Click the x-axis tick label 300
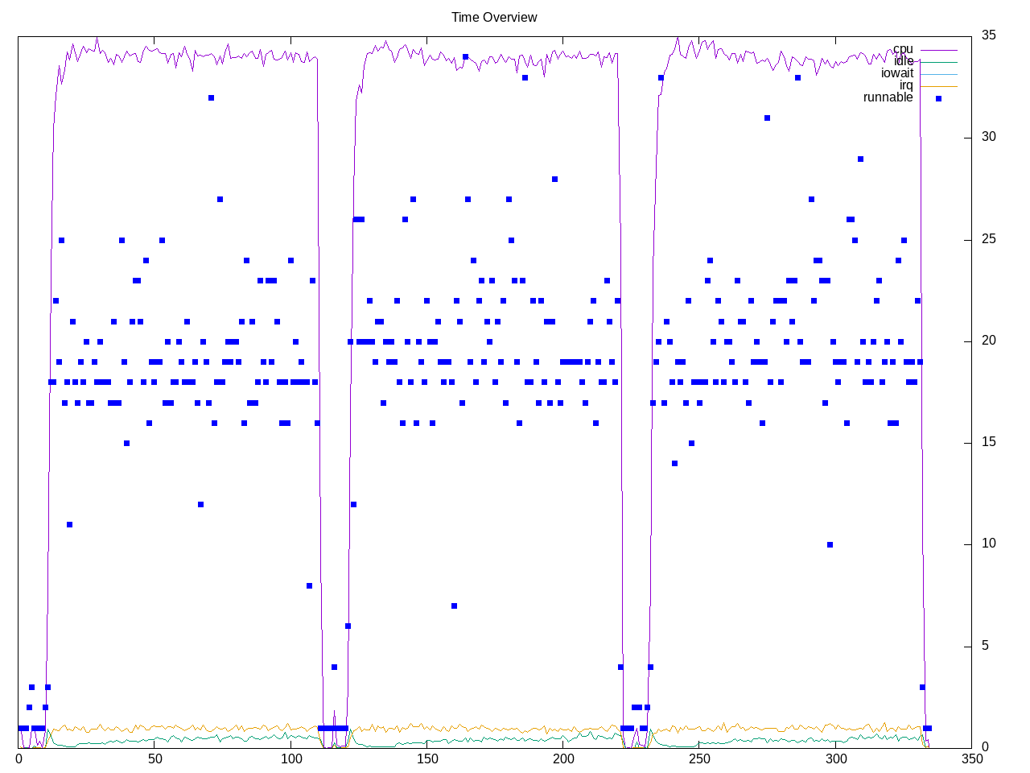The image size is (1030, 773). click(x=836, y=759)
